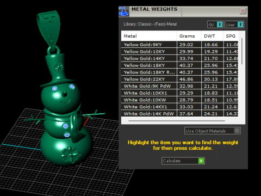Click the horizontal scrollbar under metals table
The height and width of the screenshot is (196, 261).
point(177,121)
